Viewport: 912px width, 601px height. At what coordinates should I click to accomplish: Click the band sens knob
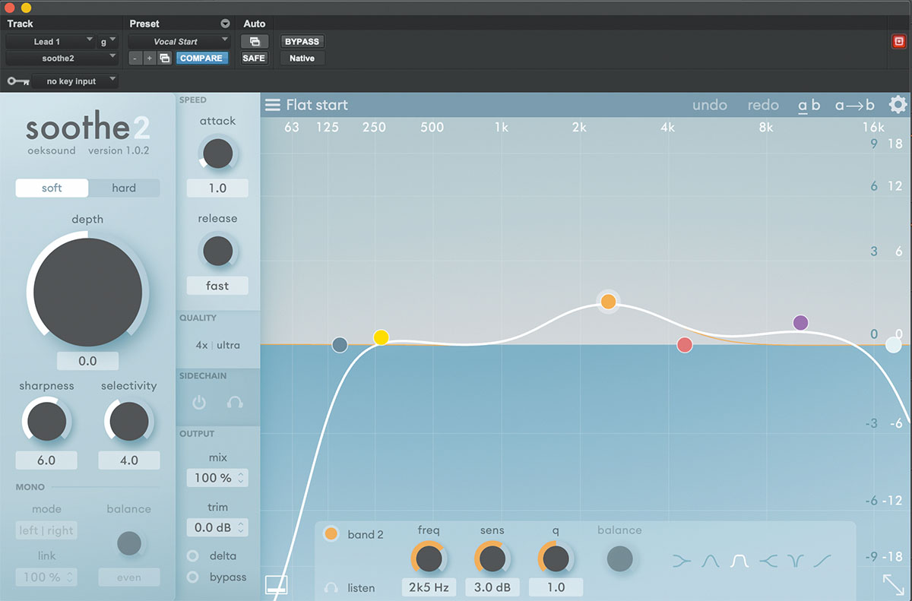point(492,559)
